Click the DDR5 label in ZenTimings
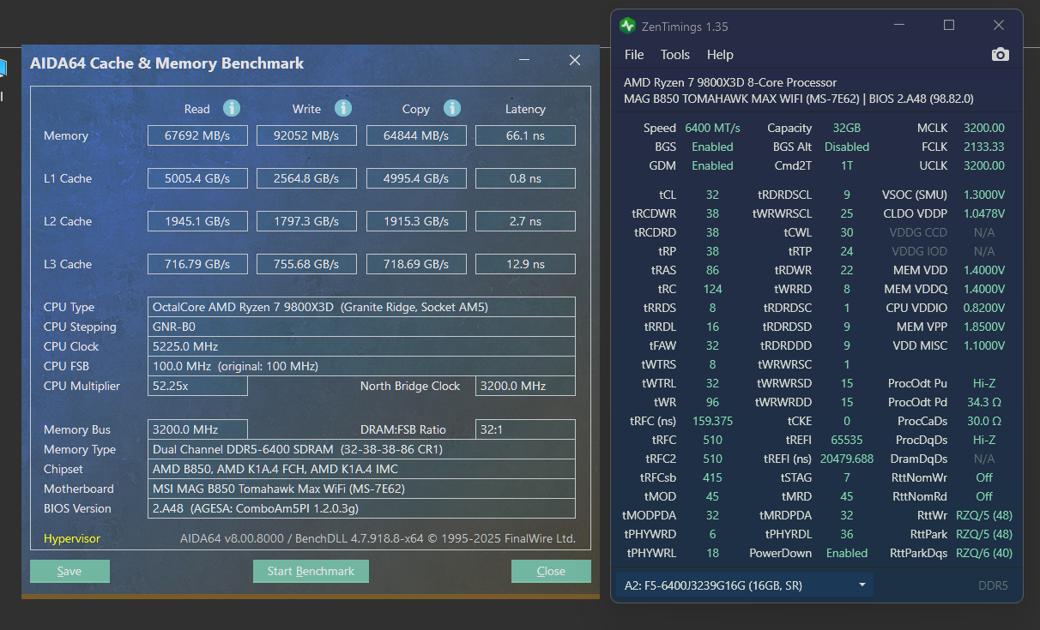 (993, 585)
